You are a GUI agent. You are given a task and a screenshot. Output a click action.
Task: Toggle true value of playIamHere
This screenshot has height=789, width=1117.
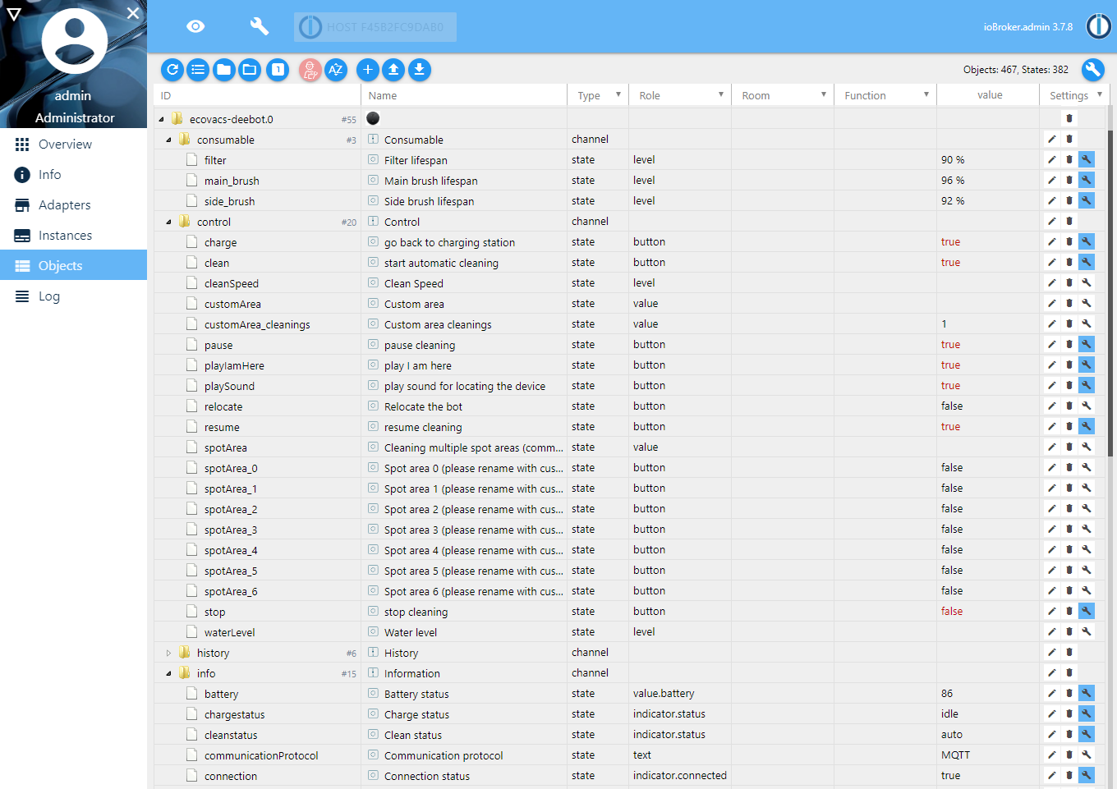tap(950, 365)
